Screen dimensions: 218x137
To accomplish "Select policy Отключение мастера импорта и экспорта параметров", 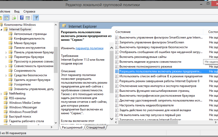I will (x=158, y=86).
